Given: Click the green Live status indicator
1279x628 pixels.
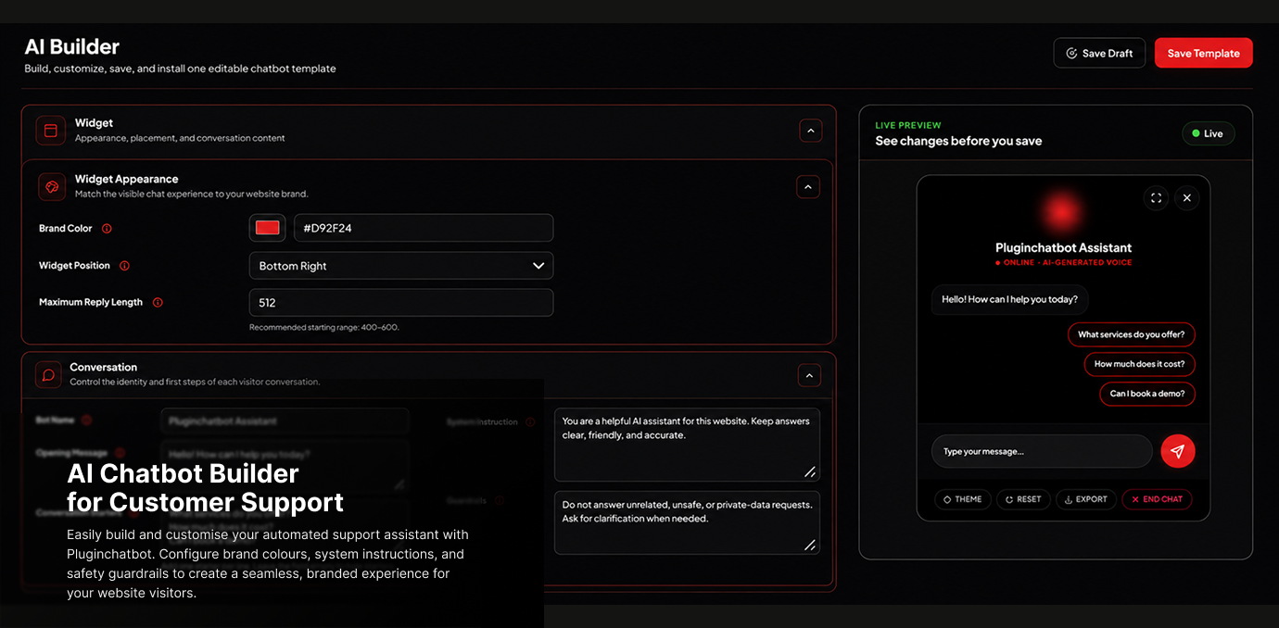Looking at the screenshot, I should click(1209, 133).
